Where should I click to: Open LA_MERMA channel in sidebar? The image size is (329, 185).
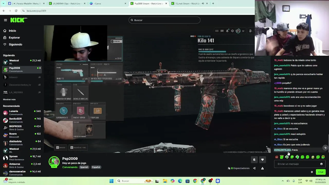(22, 92)
